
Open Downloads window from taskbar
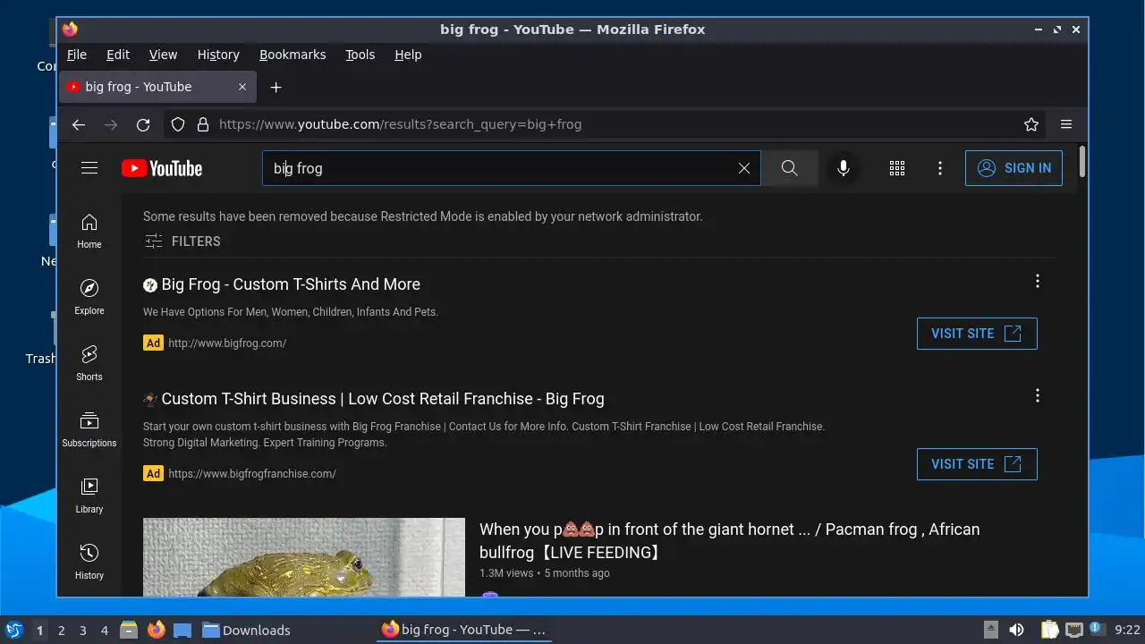[246, 630]
